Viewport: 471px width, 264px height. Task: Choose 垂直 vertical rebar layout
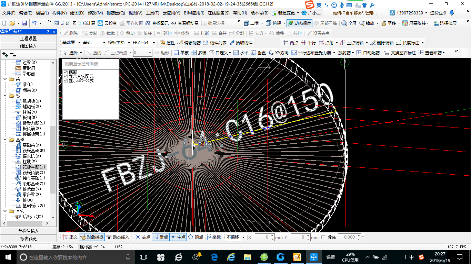tap(259, 53)
